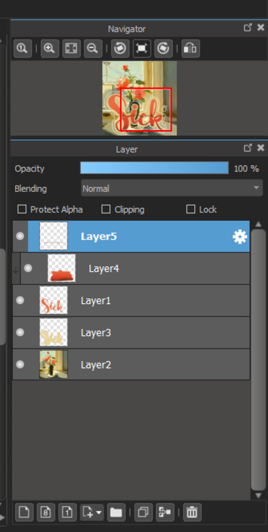Open the add layer dropdown arrow
268x532 pixels.
point(99,512)
